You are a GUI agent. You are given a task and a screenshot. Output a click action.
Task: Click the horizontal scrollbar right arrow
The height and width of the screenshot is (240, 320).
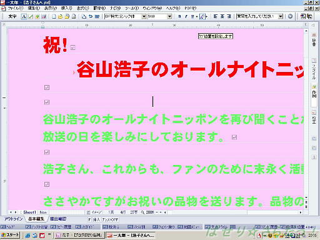[301, 212]
